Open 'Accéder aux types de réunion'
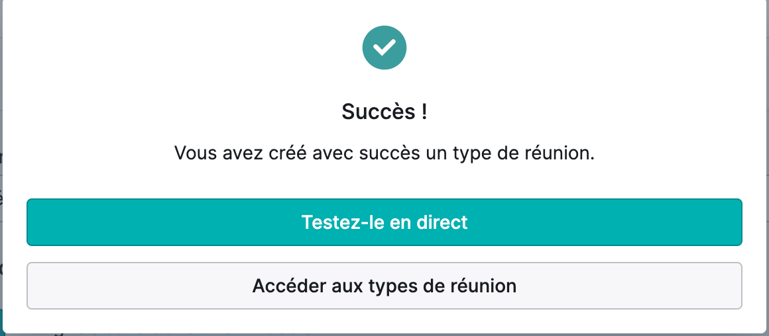Screen dimensions: 769x336 pos(384,286)
